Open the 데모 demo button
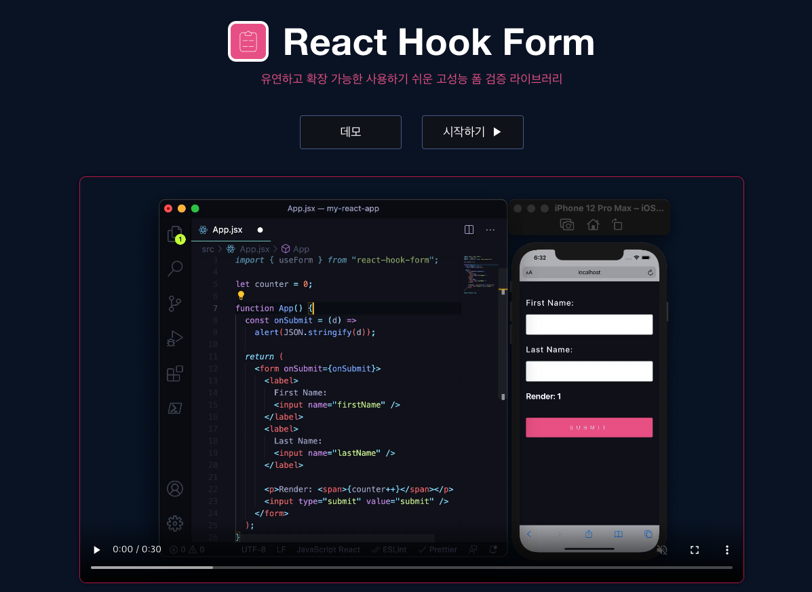Image resolution: width=812 pixels, height=592 pixels. [x=351, y=132]
